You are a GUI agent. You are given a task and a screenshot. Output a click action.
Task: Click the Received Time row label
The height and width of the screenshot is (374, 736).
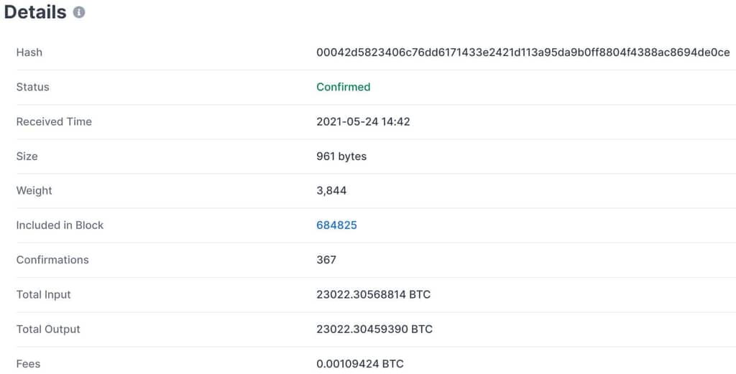pos(54,122)
